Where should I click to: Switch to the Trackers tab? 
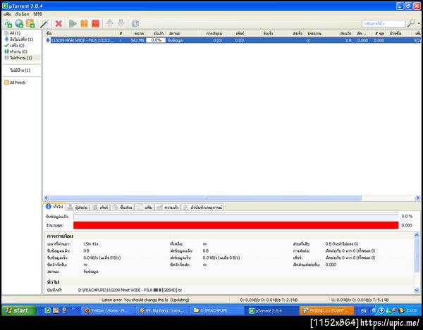click(x=78, y=208)
